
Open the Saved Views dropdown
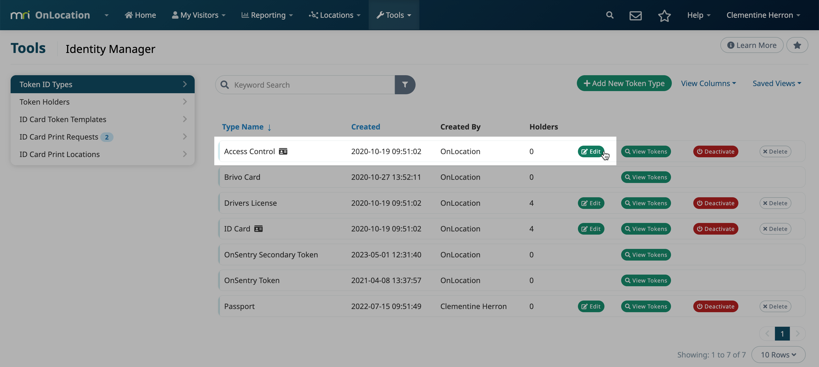point(777,83)
